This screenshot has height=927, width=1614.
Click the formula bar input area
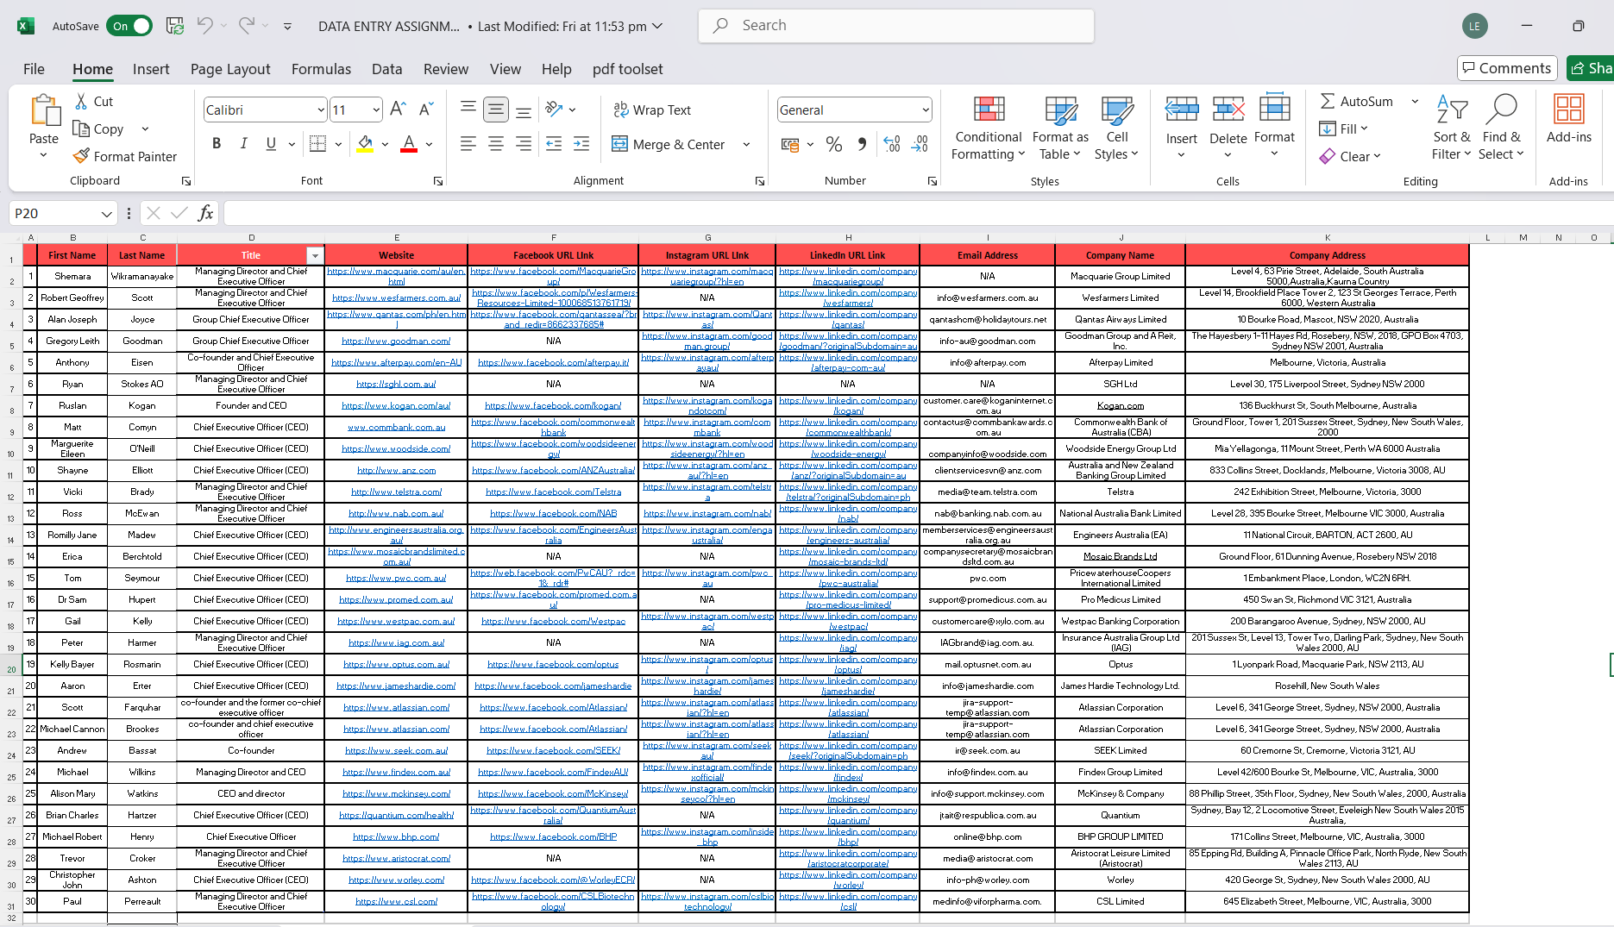tap(918, 213)
